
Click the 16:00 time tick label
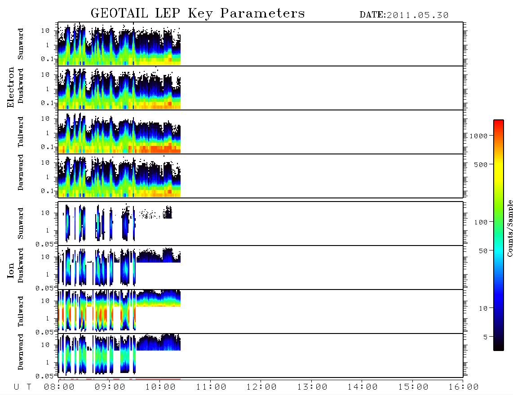pyautogui.click(x=464, y=387)
